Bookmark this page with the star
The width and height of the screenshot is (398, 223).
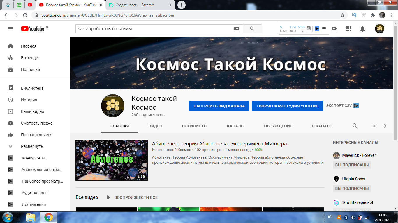343,15
